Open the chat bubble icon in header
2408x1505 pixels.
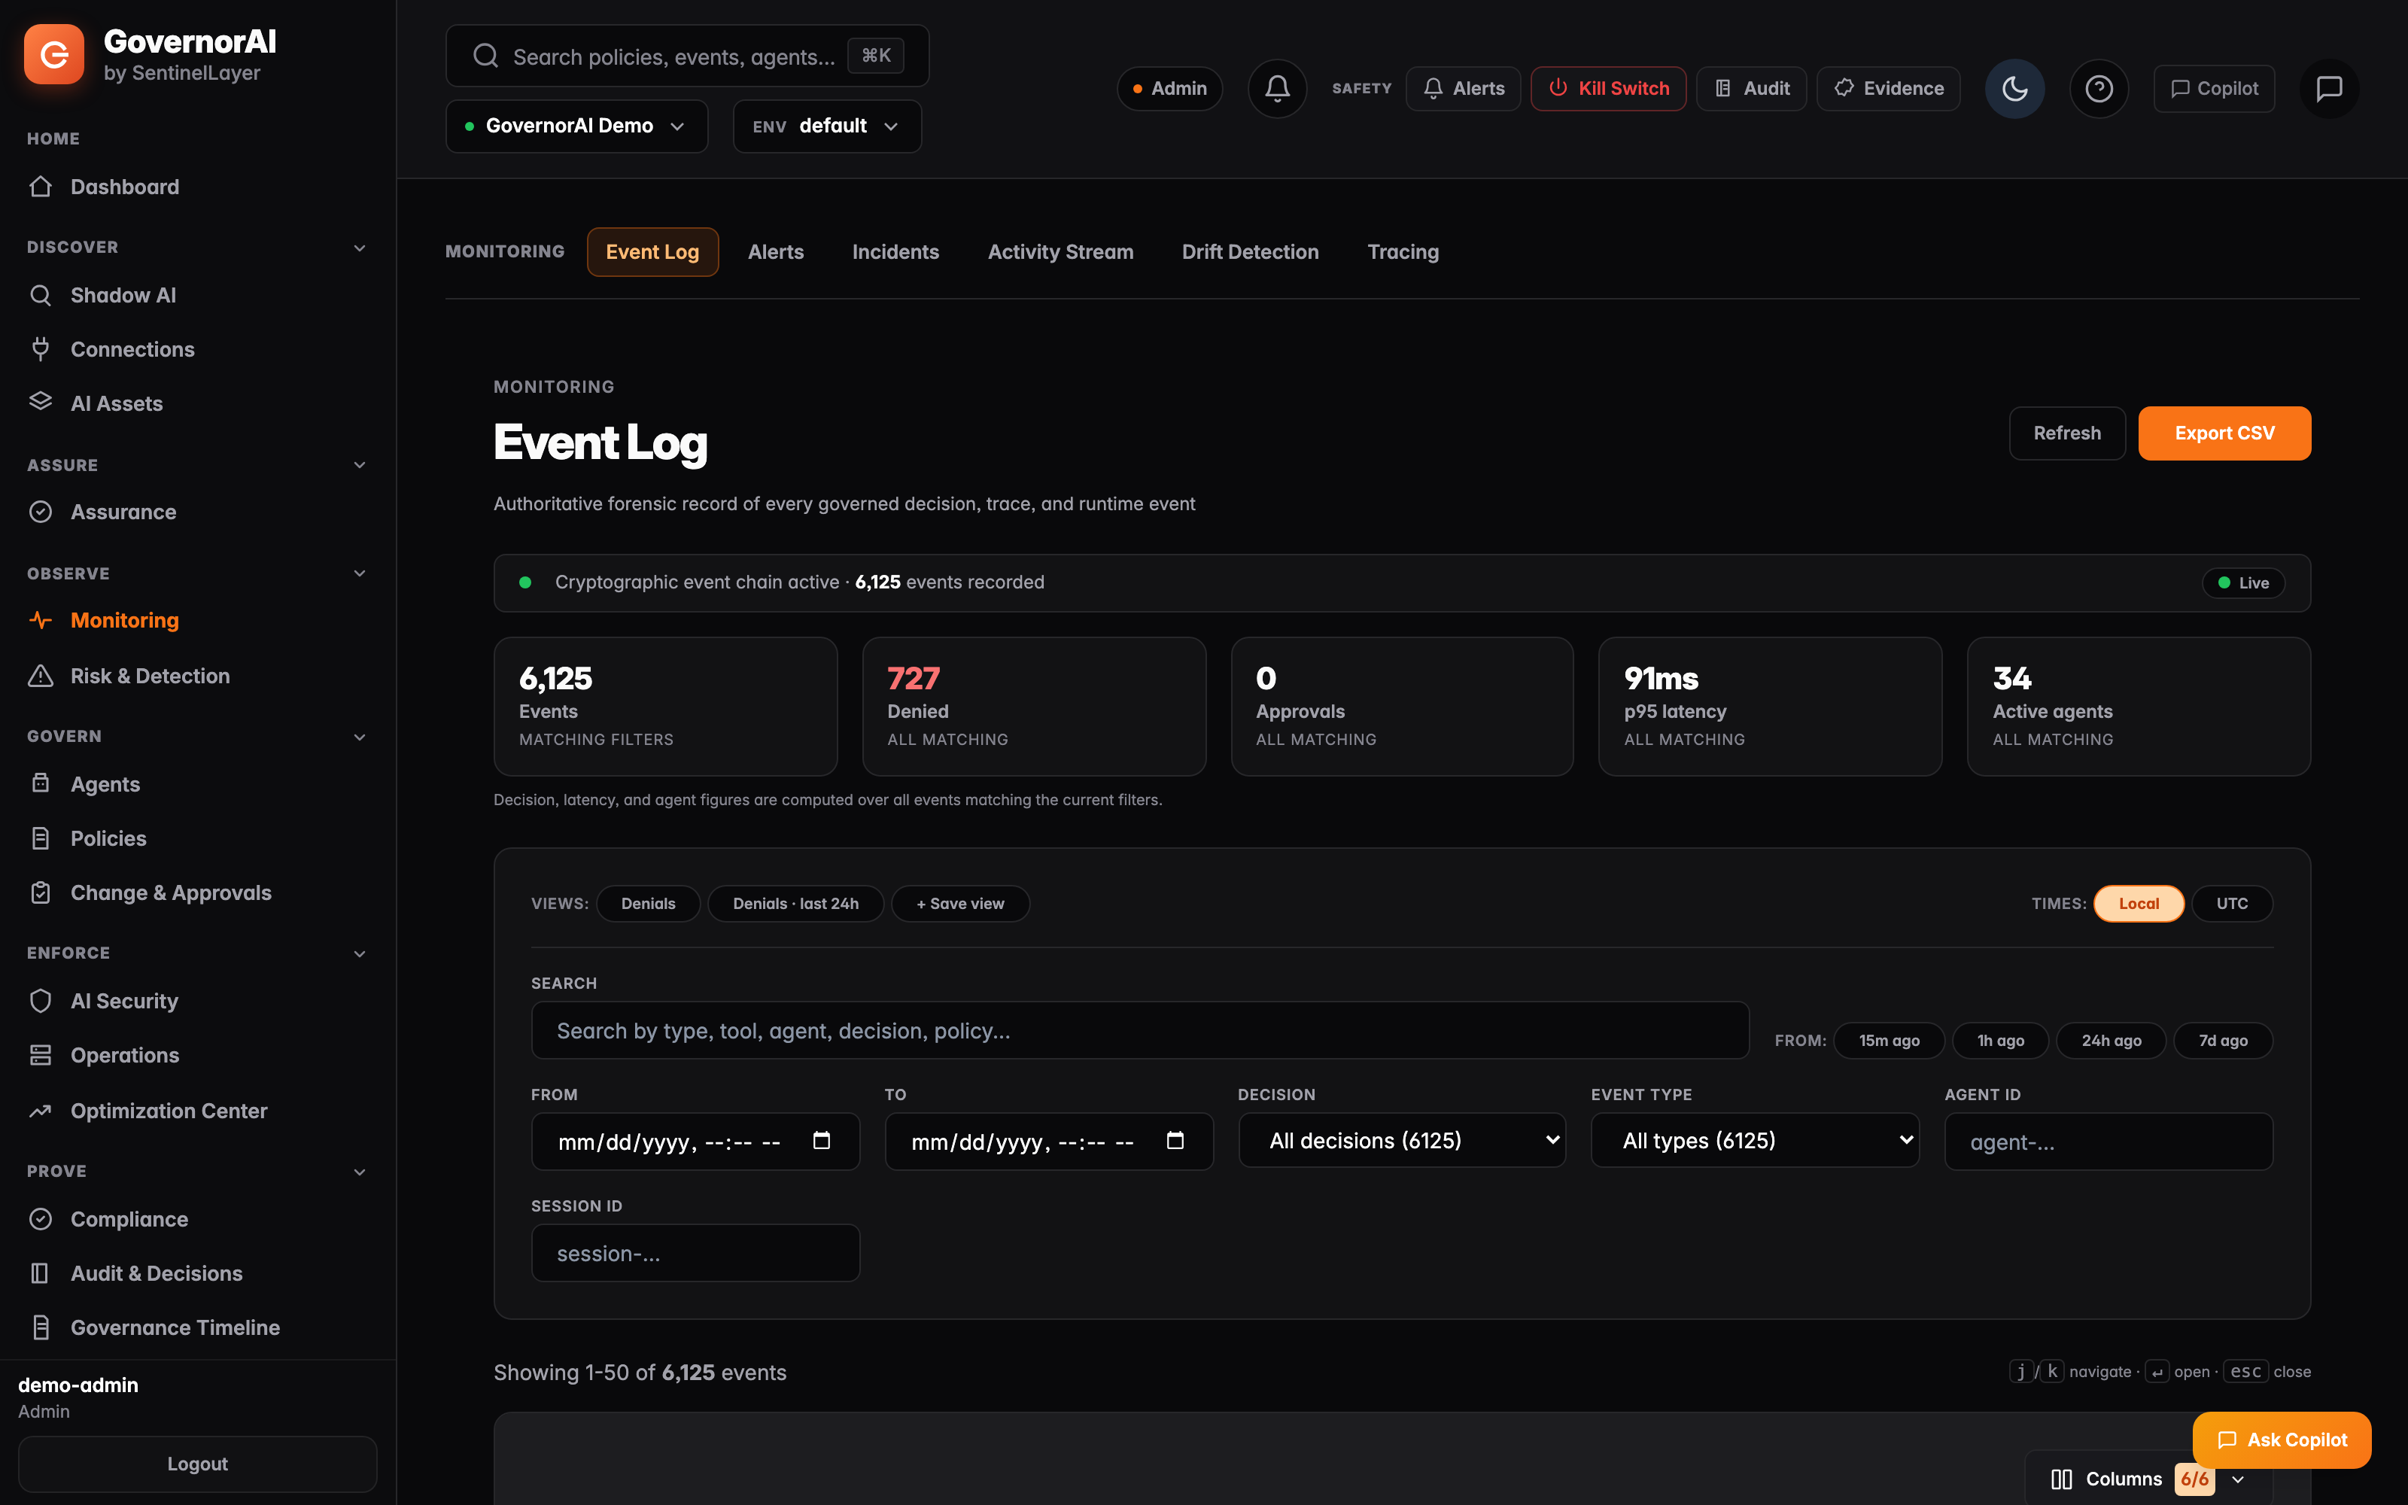(2330, 89)
